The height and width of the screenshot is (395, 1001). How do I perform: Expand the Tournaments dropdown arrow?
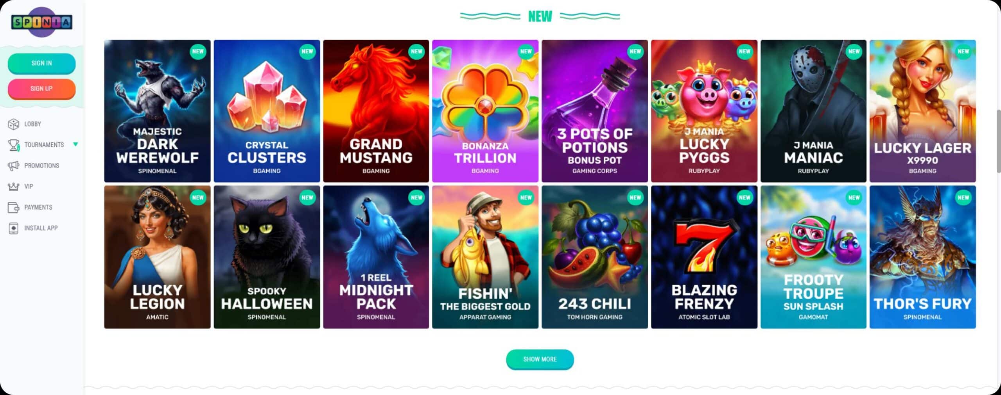pyautogui.click(x=75, y=144)
